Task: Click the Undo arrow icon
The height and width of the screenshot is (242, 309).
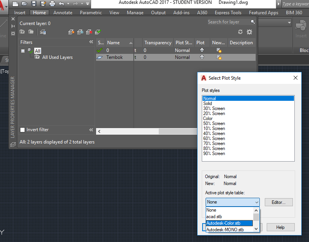Action: (x=61, y=3)
